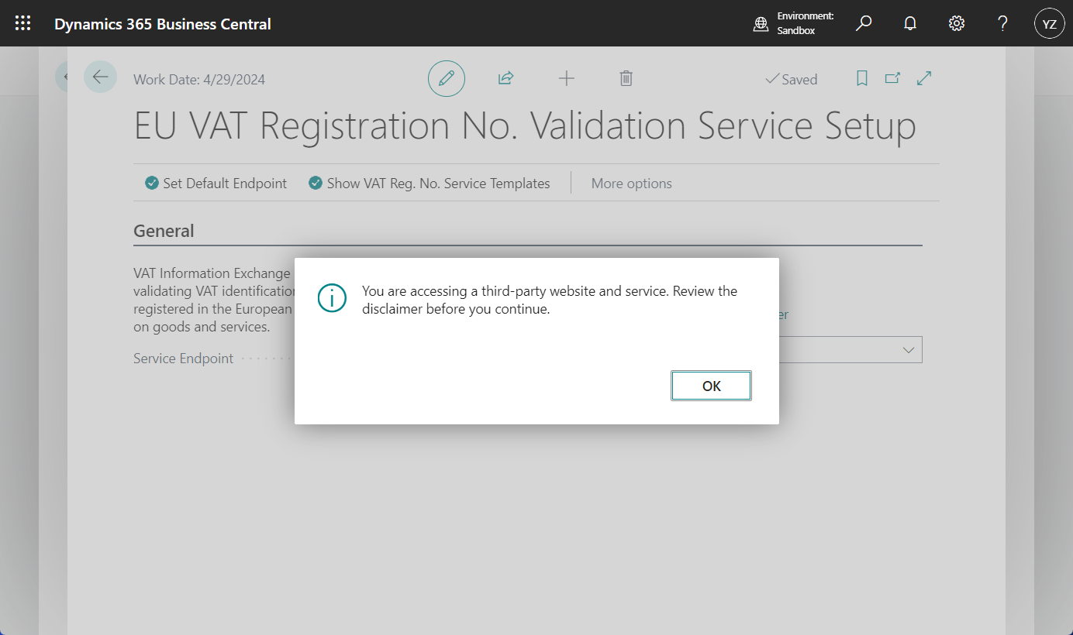The width and height of the screenshot is (1073, 635).
Task: Open page in a new window icon
Action: click(892, 78)
